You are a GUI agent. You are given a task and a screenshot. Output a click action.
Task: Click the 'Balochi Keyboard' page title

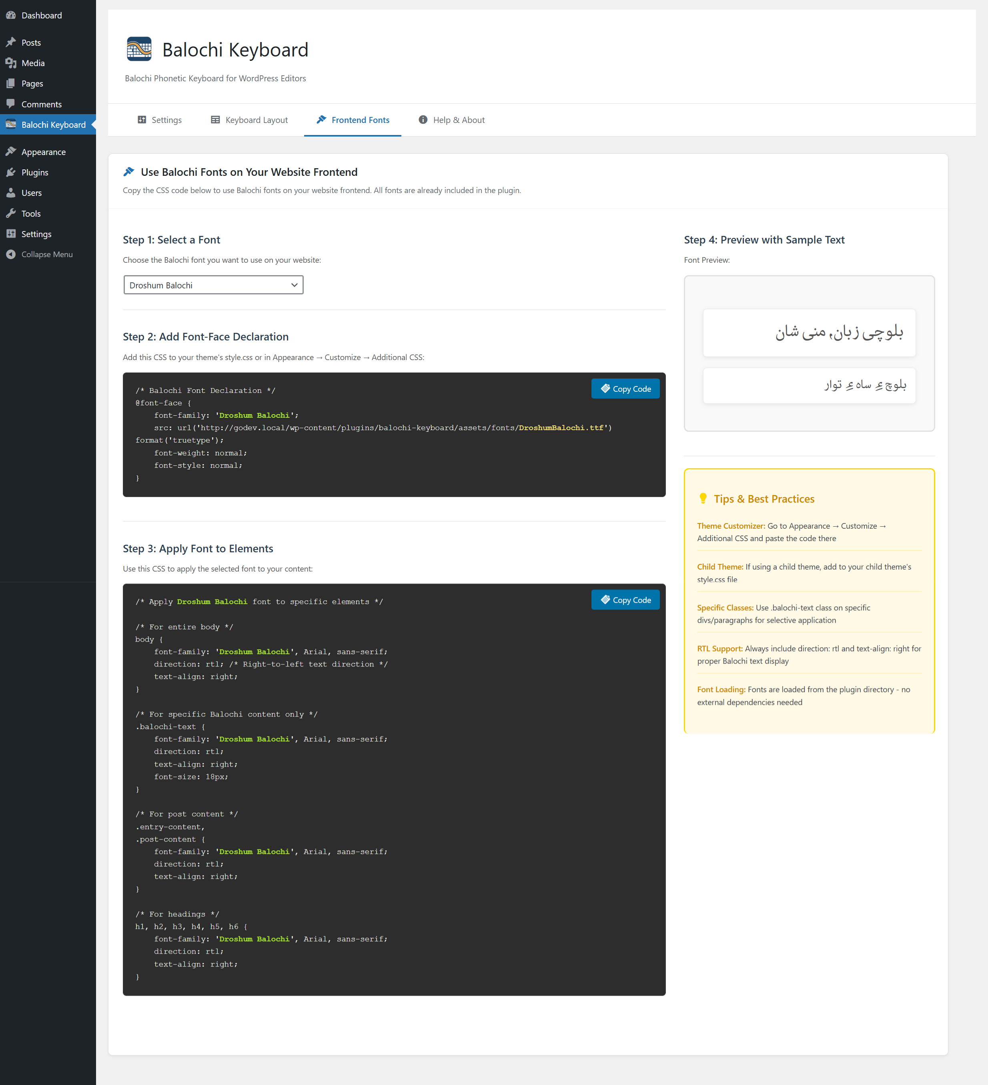[x=235, y=50]
